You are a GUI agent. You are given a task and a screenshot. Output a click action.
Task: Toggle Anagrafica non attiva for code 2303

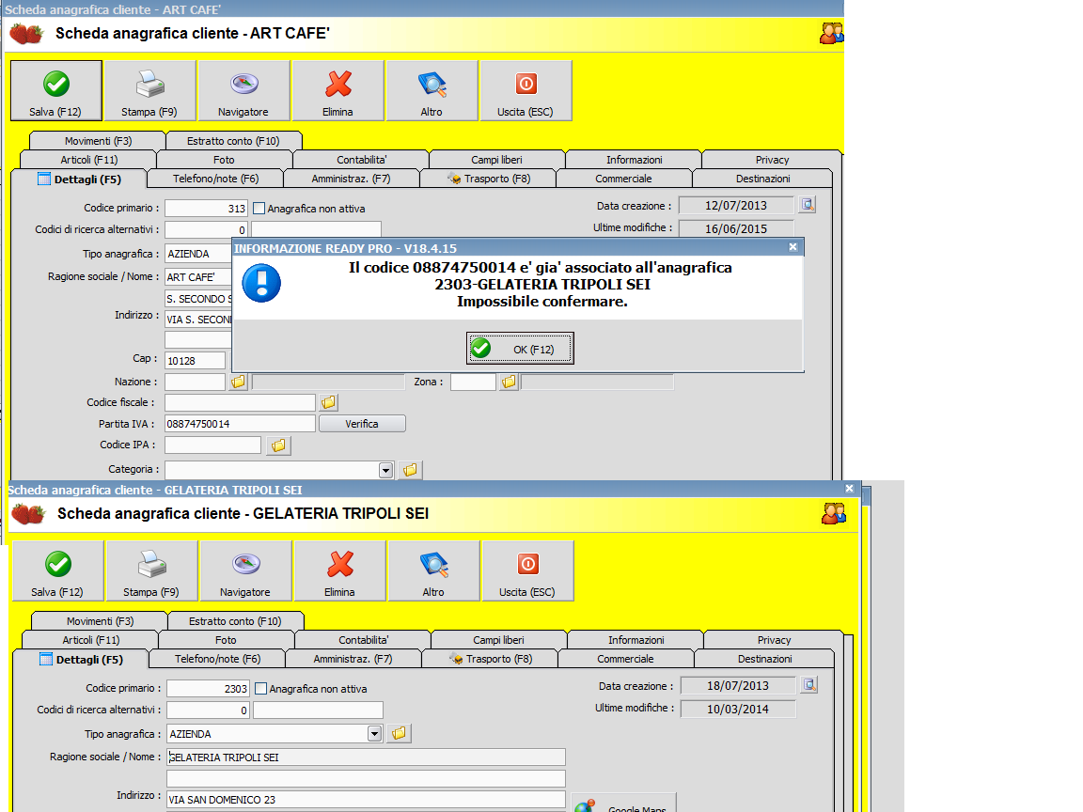pos(261,688)
